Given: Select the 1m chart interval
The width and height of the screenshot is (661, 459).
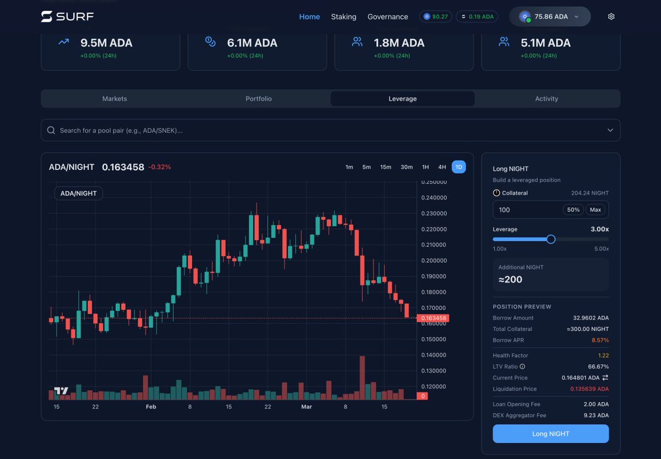Looking at the screenshot, I should tap(349, 167).
